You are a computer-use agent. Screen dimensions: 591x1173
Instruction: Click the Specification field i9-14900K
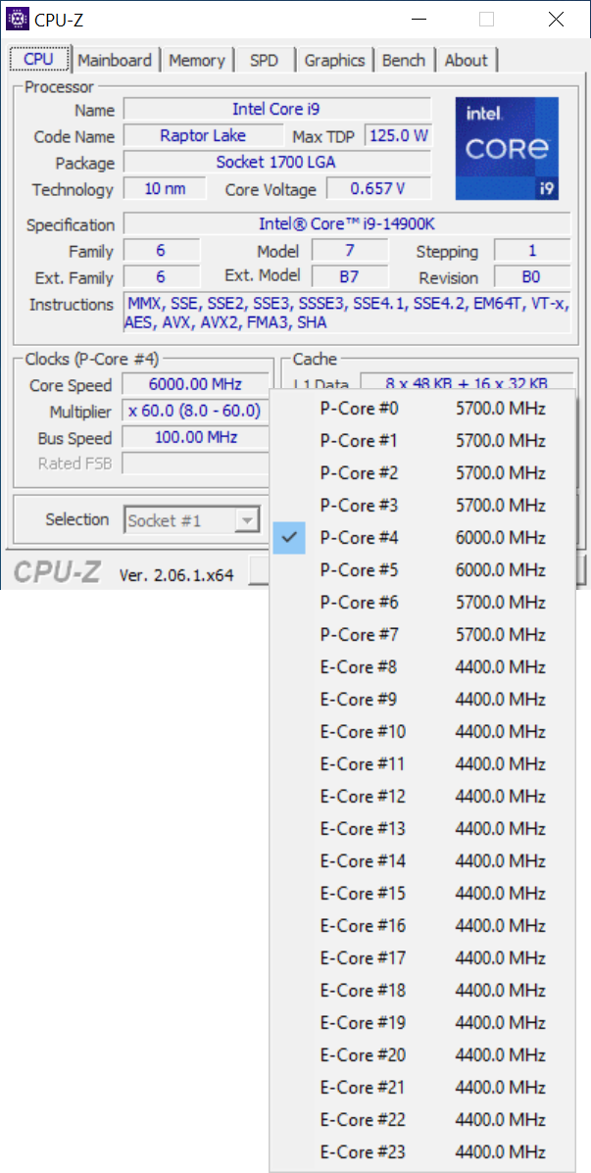[x=347, y=223]
